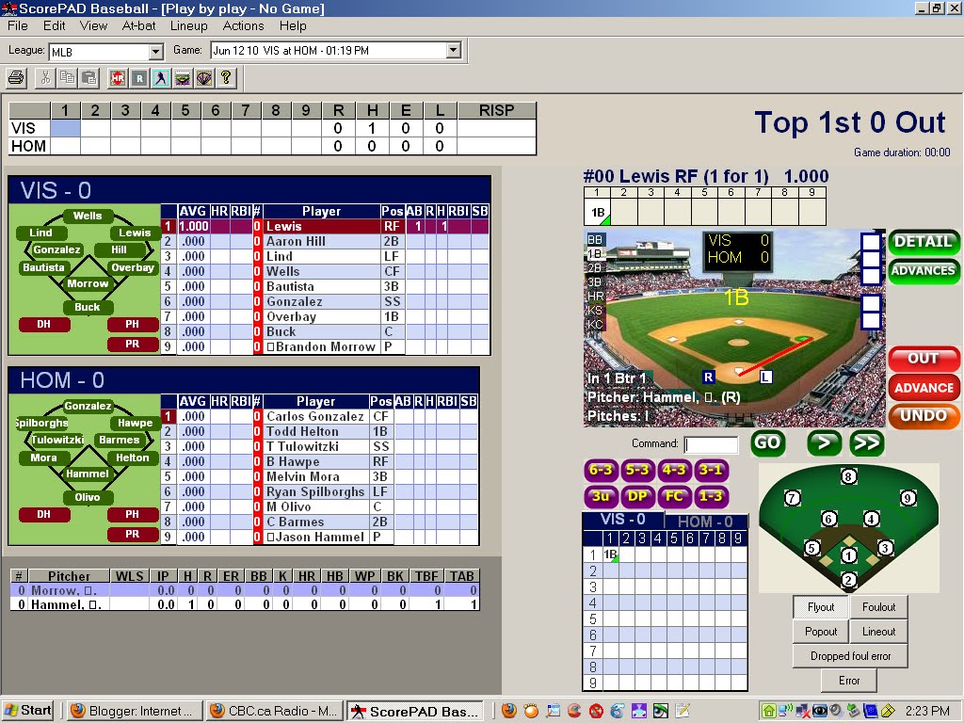Check the top checkbox beside the DETAIL button
964x723 pixels.
871,240
